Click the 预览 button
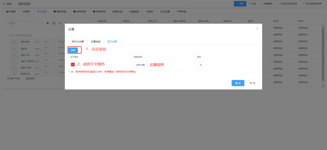Viewport: 327px width, 150px height. tap(252, 4)
